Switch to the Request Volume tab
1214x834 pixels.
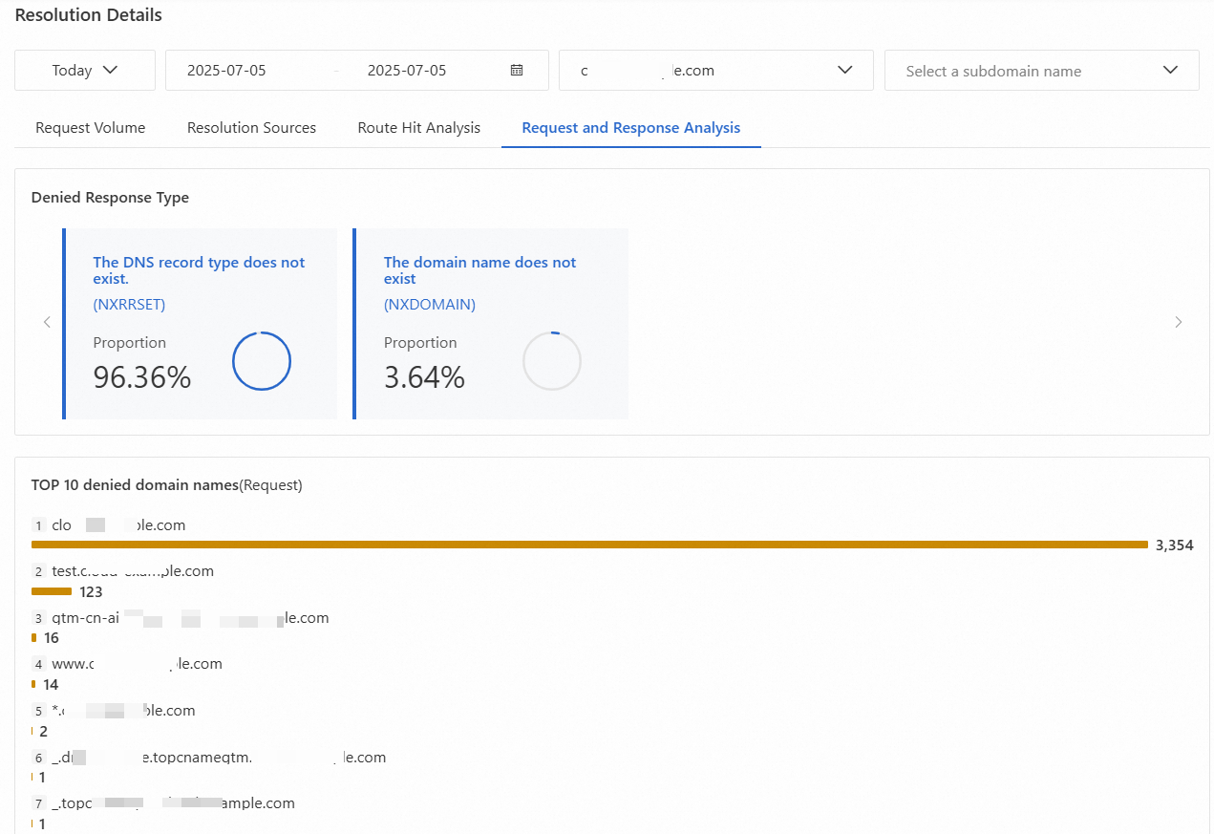(91, 127)
